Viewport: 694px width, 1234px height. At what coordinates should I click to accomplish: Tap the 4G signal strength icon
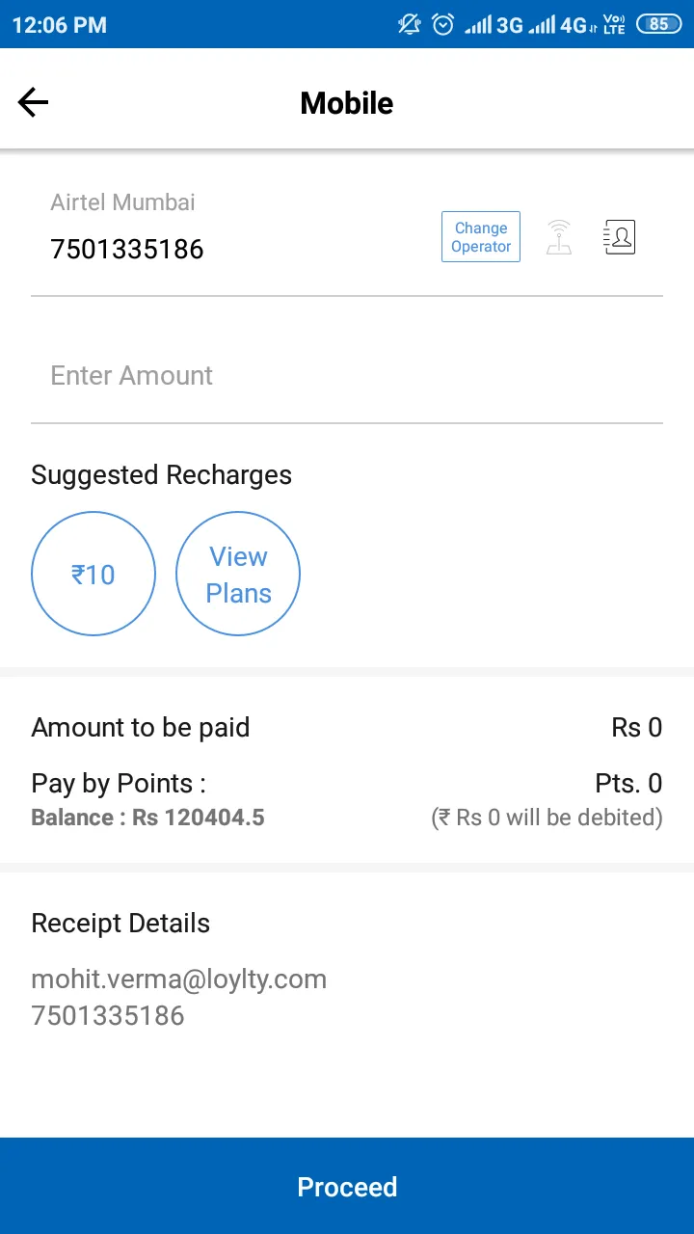[561, 25]
